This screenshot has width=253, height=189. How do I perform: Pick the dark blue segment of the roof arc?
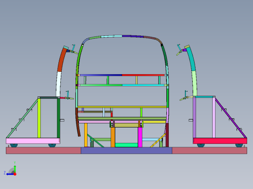tap(133, 36)
